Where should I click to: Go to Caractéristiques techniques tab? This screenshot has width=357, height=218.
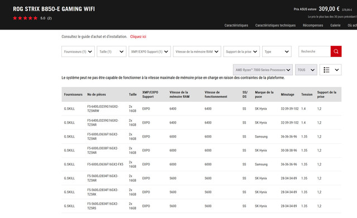pos(275,25)
